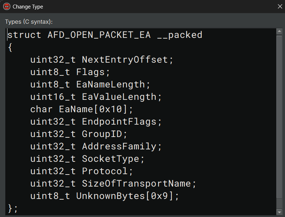Click the Flags member line
The width and height of the screenshot is (285, 217).
click(x=70, y=72)
